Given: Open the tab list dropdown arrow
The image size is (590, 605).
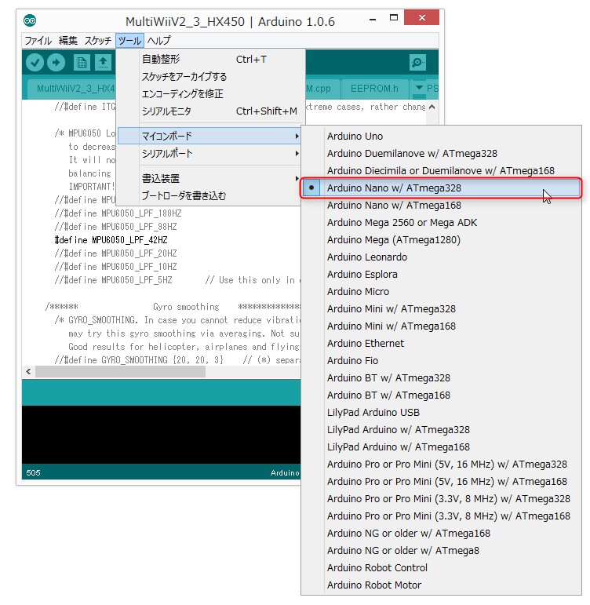Looking at the screenshot, I should pyautogui.click(x=419, y=88).
